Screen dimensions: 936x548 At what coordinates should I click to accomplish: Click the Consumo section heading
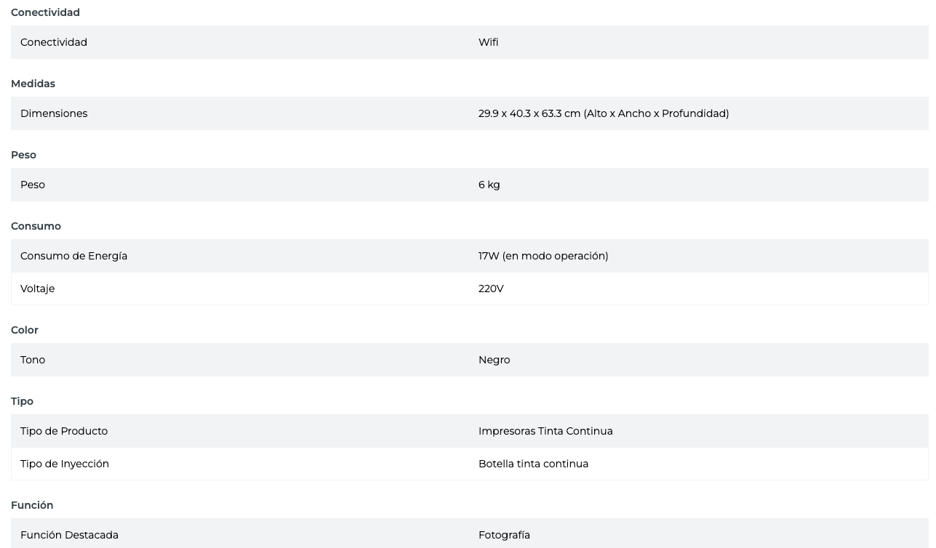pos(36,226)
